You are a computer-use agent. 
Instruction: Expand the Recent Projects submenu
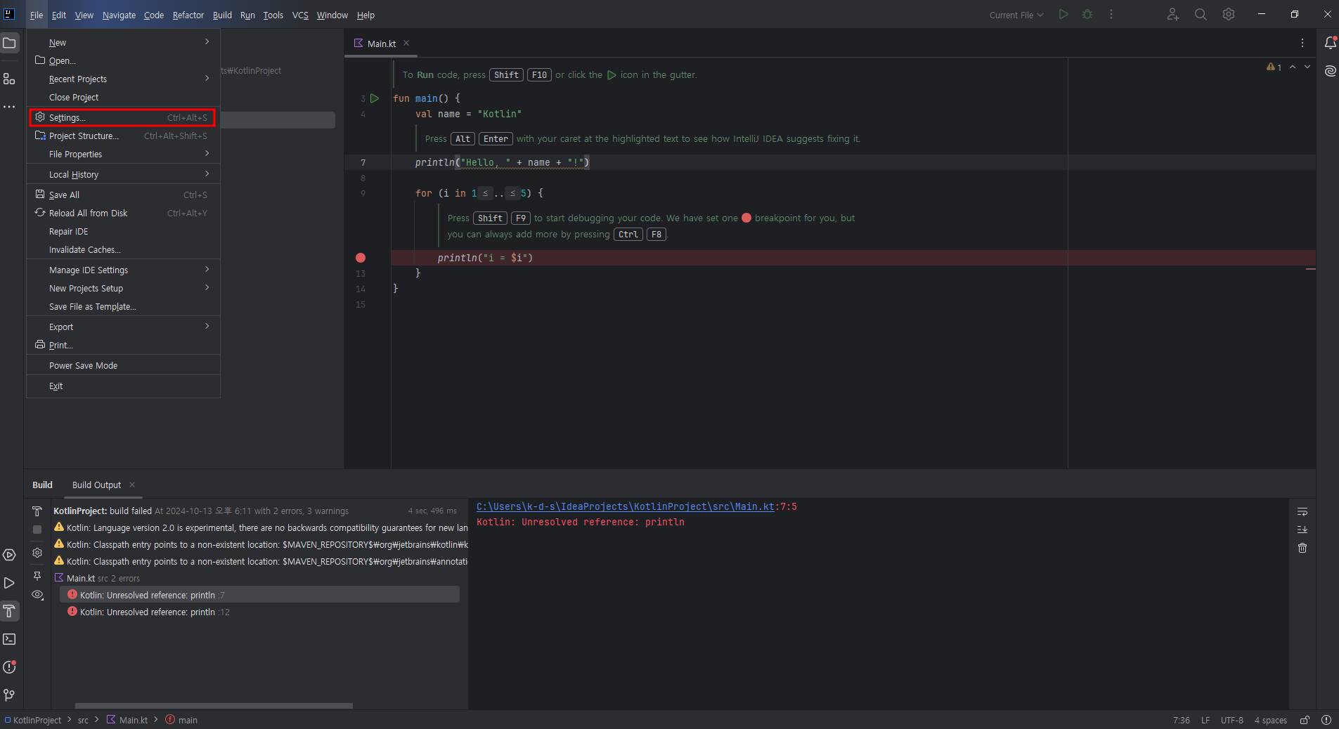124,79
